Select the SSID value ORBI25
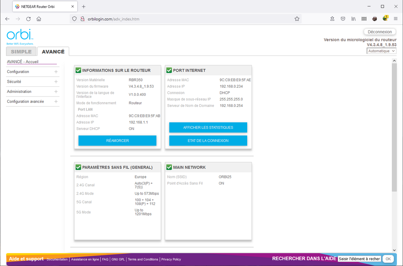Image resolution: width=403 pixels, height=266 pixels. point(225,177)
